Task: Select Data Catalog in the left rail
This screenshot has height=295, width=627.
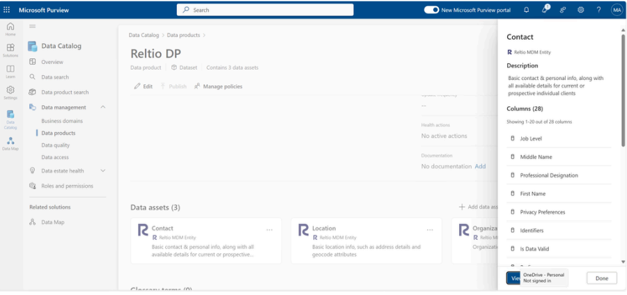Action: tap(10, 120)
